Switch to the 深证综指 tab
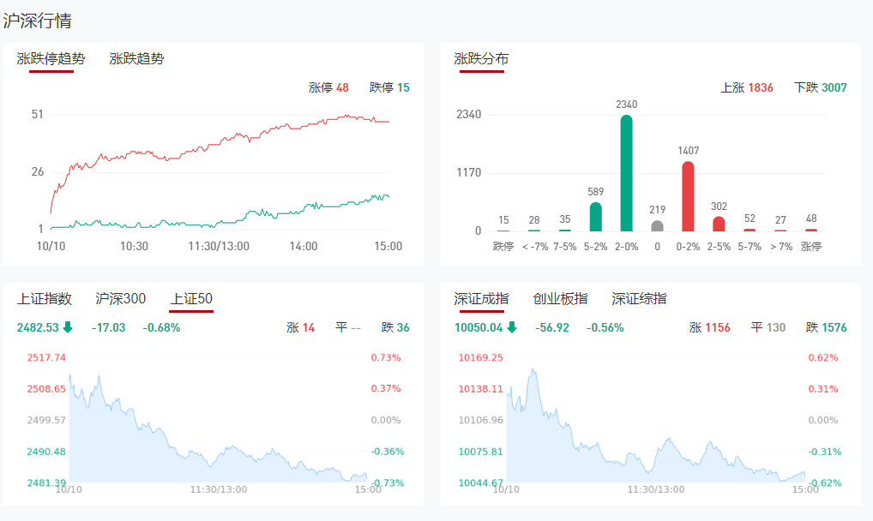 (x=639, y=299)
